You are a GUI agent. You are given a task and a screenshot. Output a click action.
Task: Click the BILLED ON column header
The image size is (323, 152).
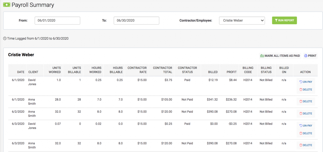(284, 70)
